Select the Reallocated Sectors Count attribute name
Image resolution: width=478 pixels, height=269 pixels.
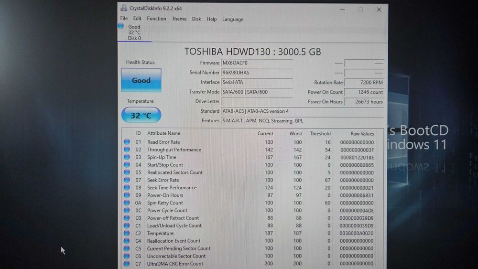(x=175, y=172)
